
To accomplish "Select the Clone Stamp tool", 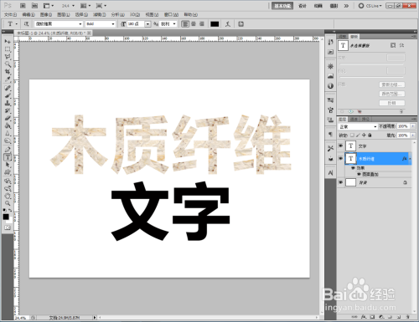I will point(8,103).
